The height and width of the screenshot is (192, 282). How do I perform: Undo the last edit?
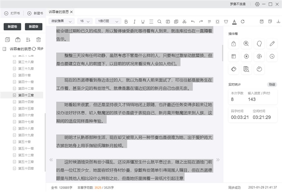click(x=193, y=21)
